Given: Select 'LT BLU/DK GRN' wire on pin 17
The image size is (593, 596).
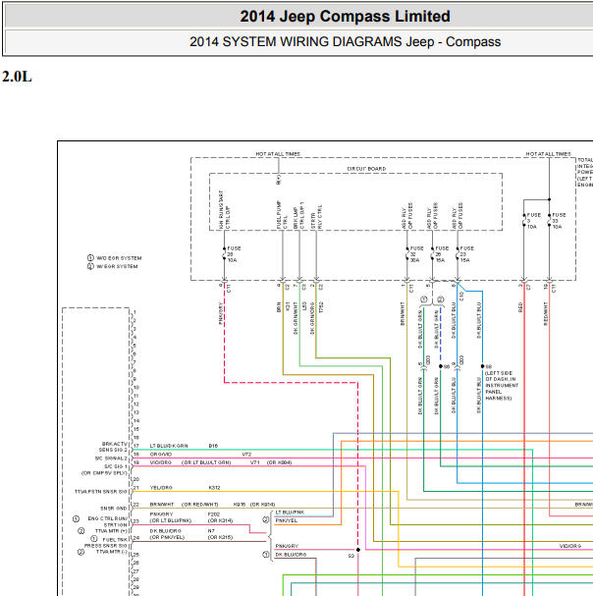Looking at the screenshot, I should [x=169, y=446].
